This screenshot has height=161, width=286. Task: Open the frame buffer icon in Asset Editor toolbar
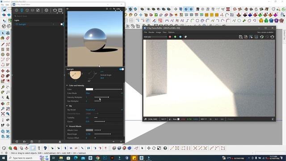click(x=60, y=10)
